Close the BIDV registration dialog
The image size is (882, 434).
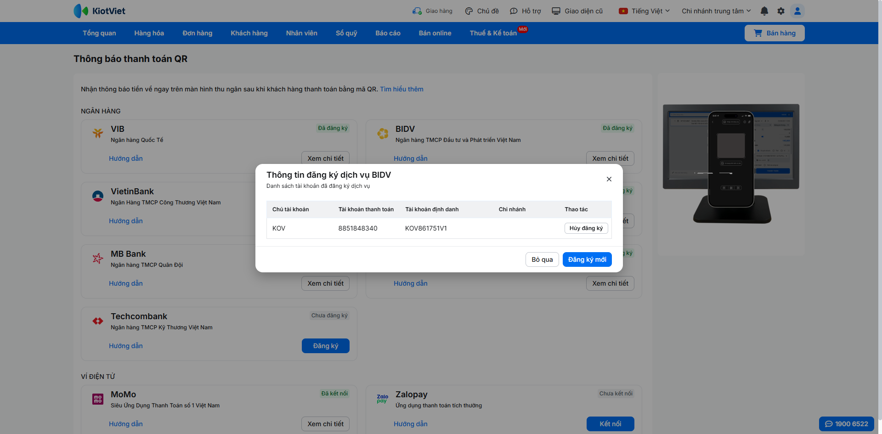[609, 179]
